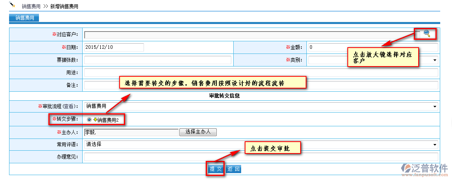Click the 用途 input field
452x181 pixels.
coord(261,73)
